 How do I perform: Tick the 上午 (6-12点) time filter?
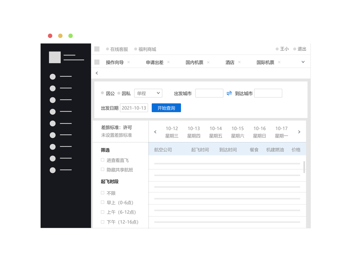tap(103, 212)
